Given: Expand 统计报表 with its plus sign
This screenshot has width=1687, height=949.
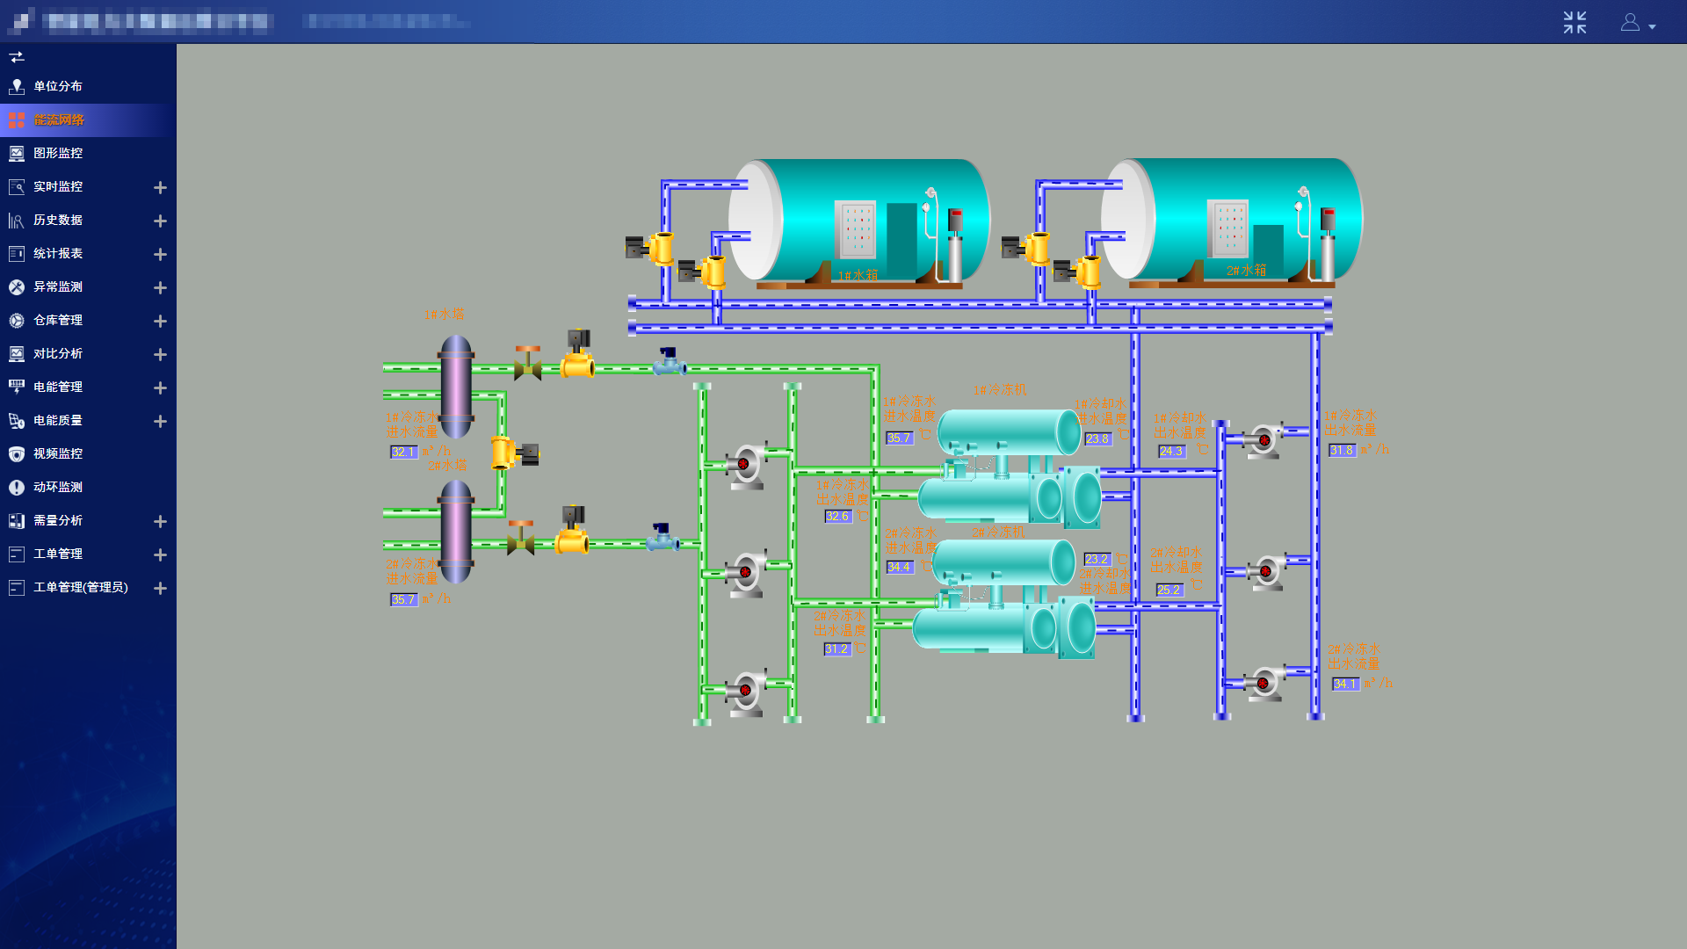Looking at the screenshot, I should [x=160, y=254].
